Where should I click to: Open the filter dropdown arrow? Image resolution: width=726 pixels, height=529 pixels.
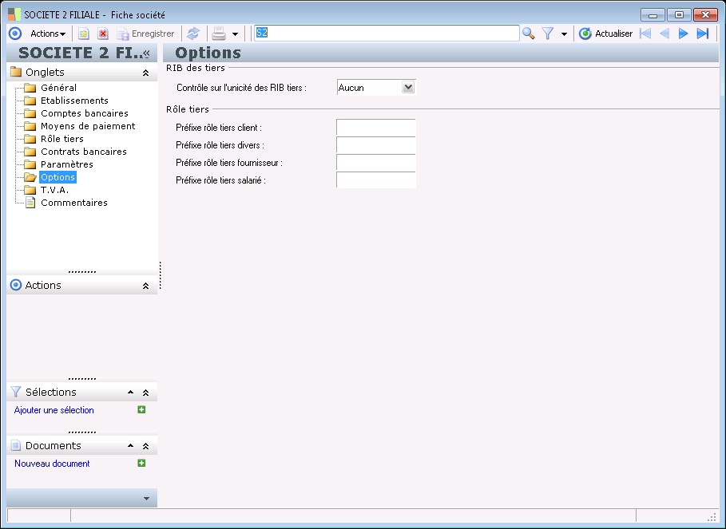(564, 34)
